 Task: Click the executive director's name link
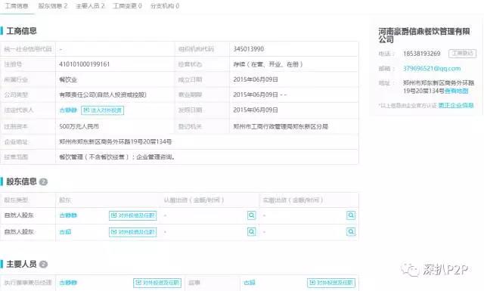(68, 283)
